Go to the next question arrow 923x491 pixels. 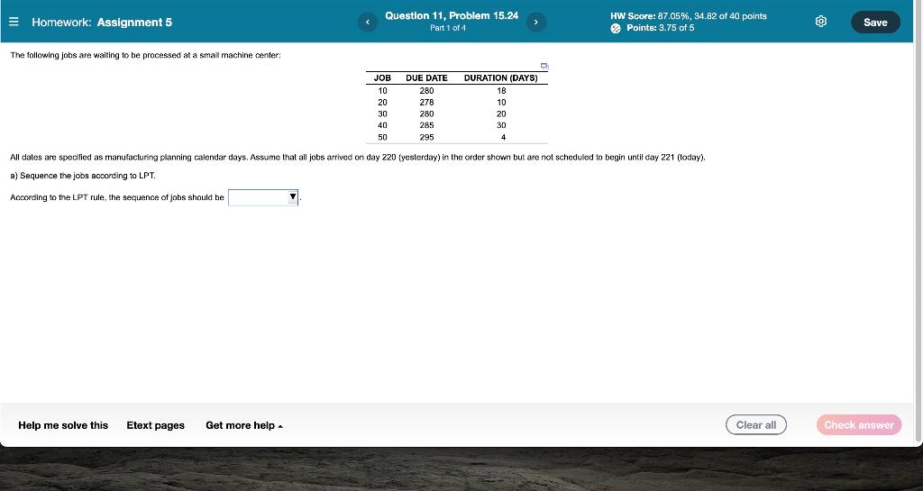(x=535, y=23)
